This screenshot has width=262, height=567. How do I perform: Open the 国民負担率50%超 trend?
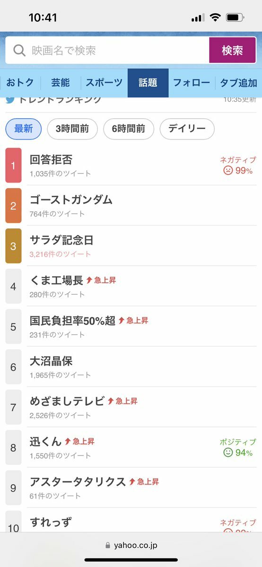pyautogui.click(x=72, y=320)
